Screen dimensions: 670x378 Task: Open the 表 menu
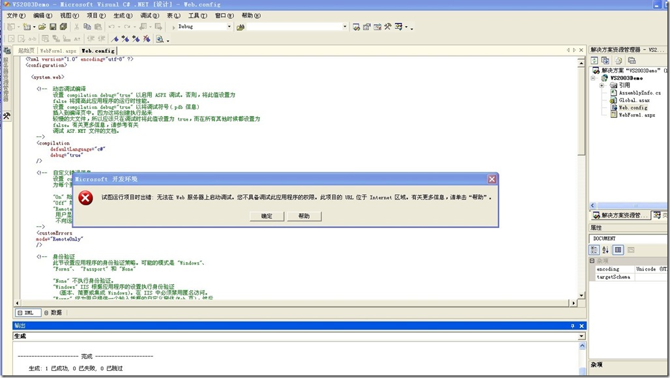coord(173,16)
